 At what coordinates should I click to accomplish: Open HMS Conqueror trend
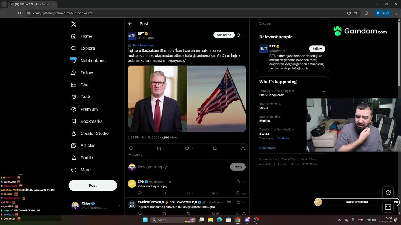[271, 95]
